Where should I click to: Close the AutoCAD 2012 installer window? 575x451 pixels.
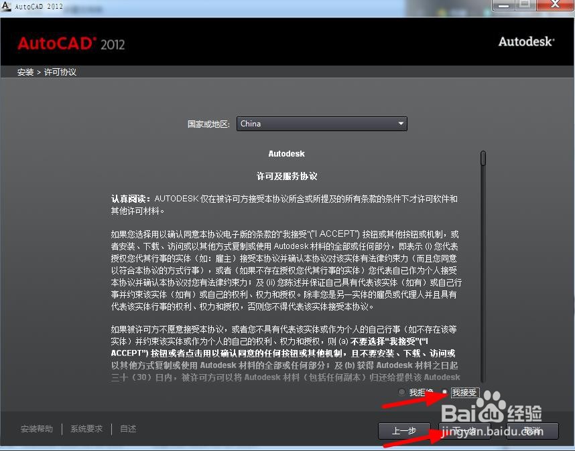[555, 5]
